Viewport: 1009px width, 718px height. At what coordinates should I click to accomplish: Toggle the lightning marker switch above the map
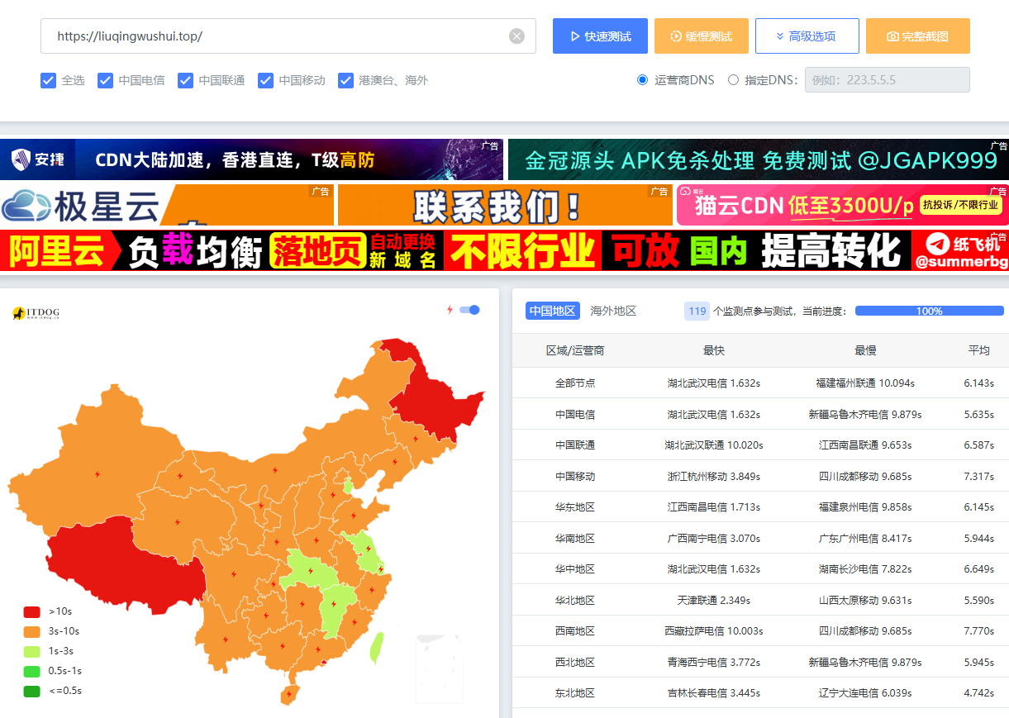click(x=469, y=310)
